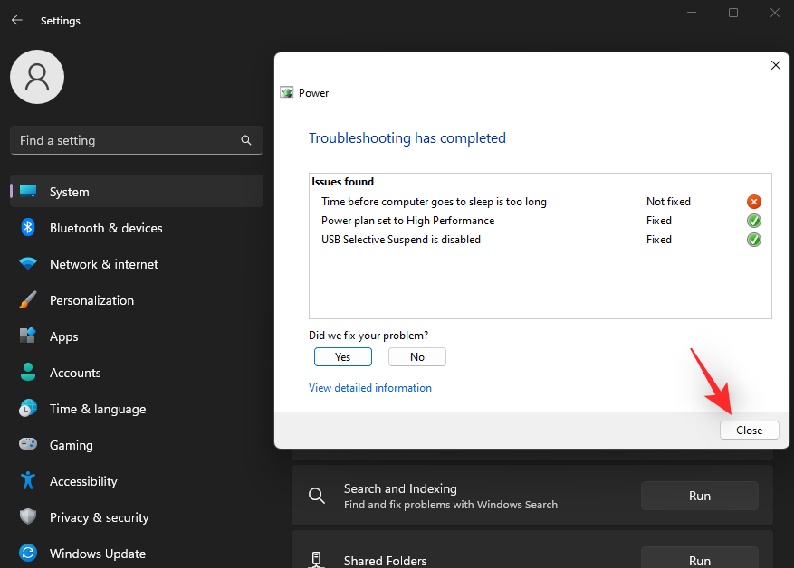Open the Apps settings section
The image size is (794, 568).
(x=63, y=336)
